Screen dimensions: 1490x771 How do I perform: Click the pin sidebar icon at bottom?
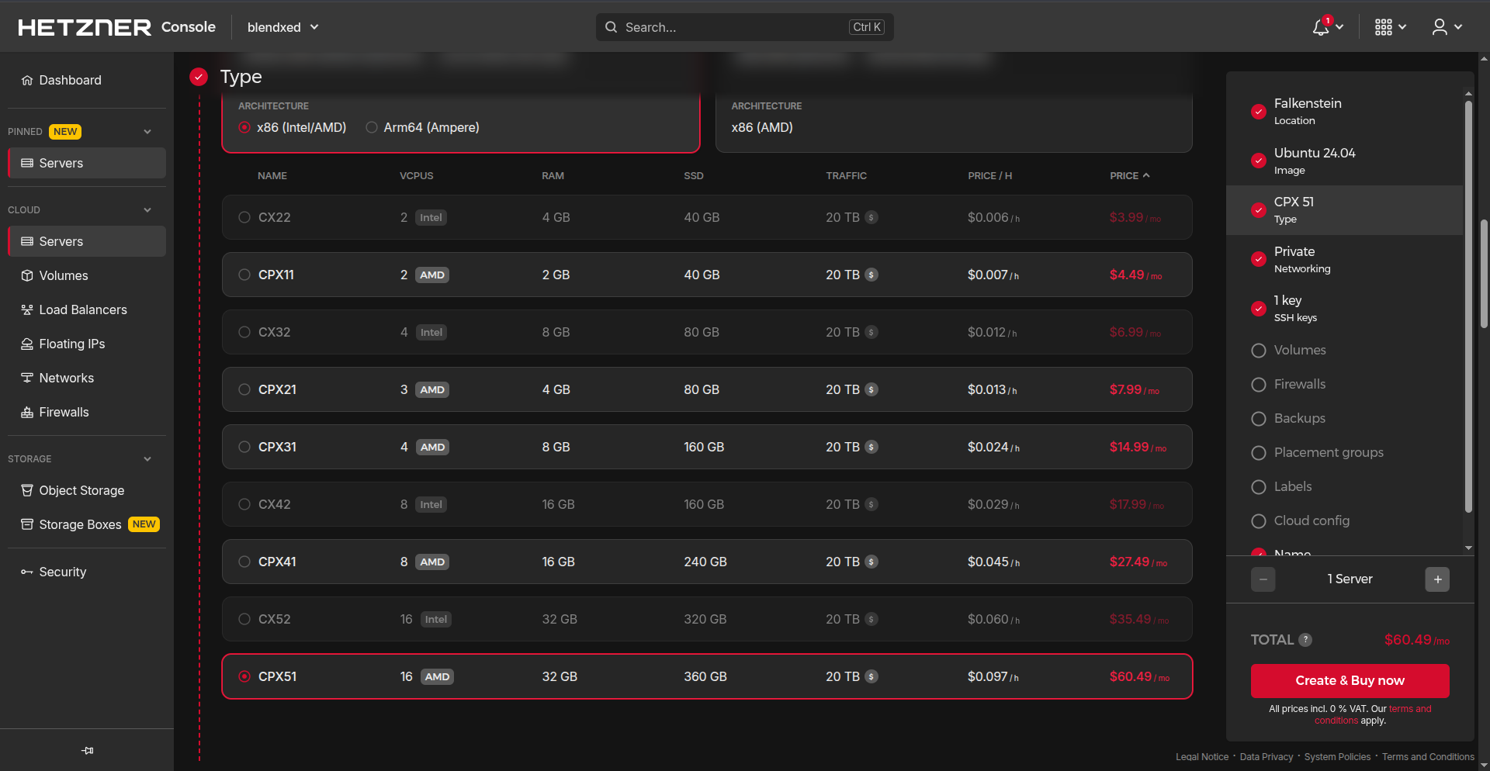coord(87,750)
